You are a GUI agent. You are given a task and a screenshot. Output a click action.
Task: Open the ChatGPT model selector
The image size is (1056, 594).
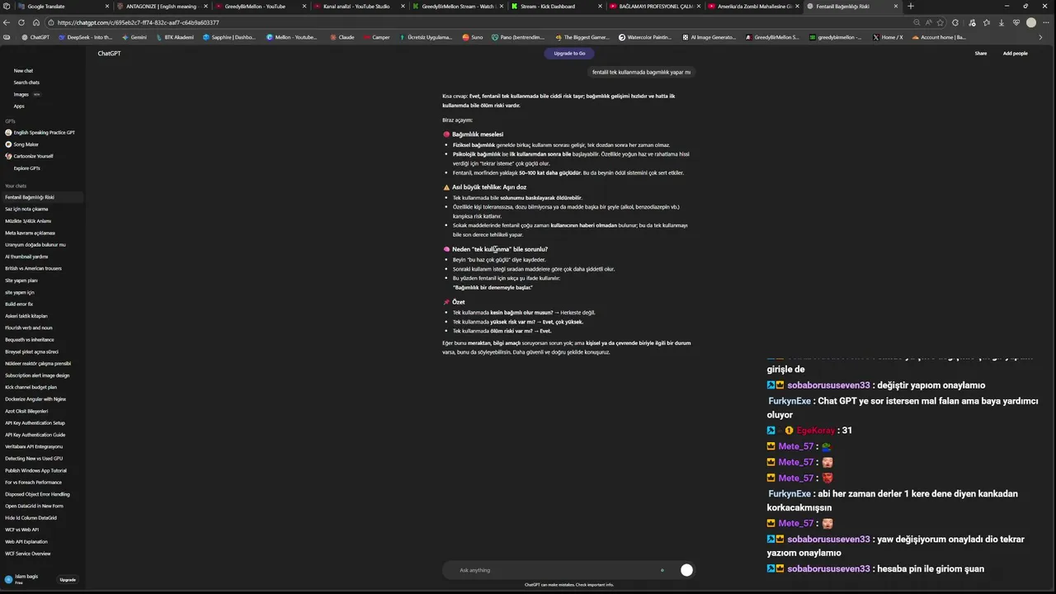click(x=109, y=53)
